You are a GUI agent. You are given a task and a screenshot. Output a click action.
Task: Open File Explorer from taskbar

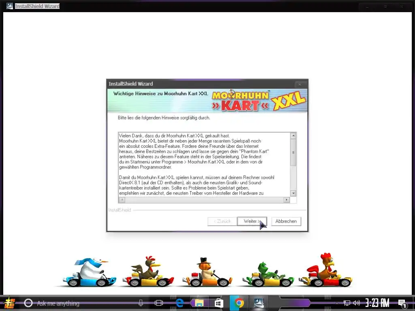click(199, 303)
